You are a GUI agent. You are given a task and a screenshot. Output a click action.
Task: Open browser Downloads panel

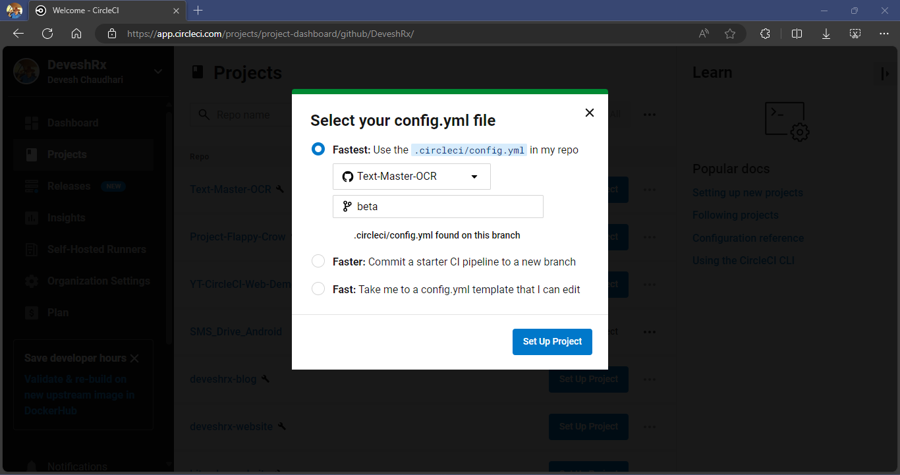pyautogui.click(x=826, y=34)
